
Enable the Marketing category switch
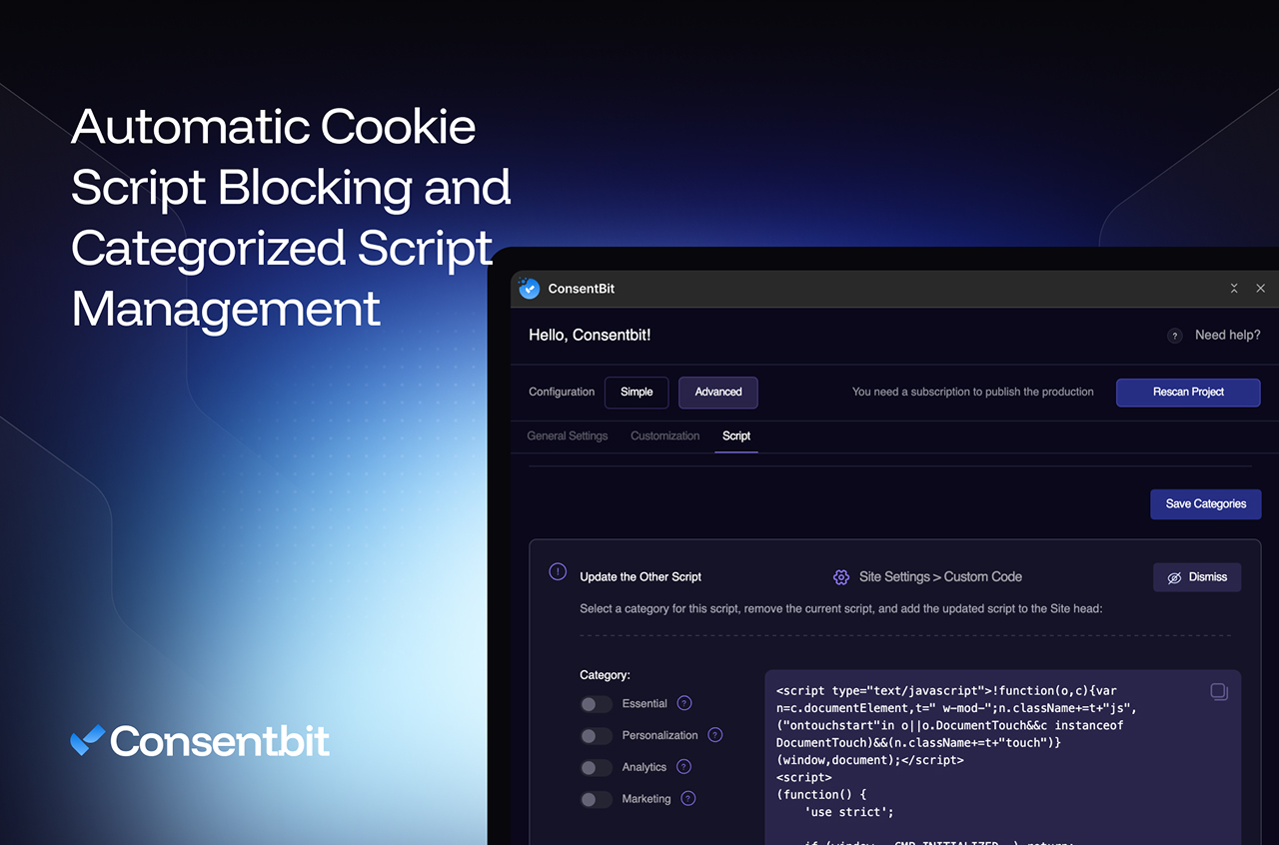597,799
